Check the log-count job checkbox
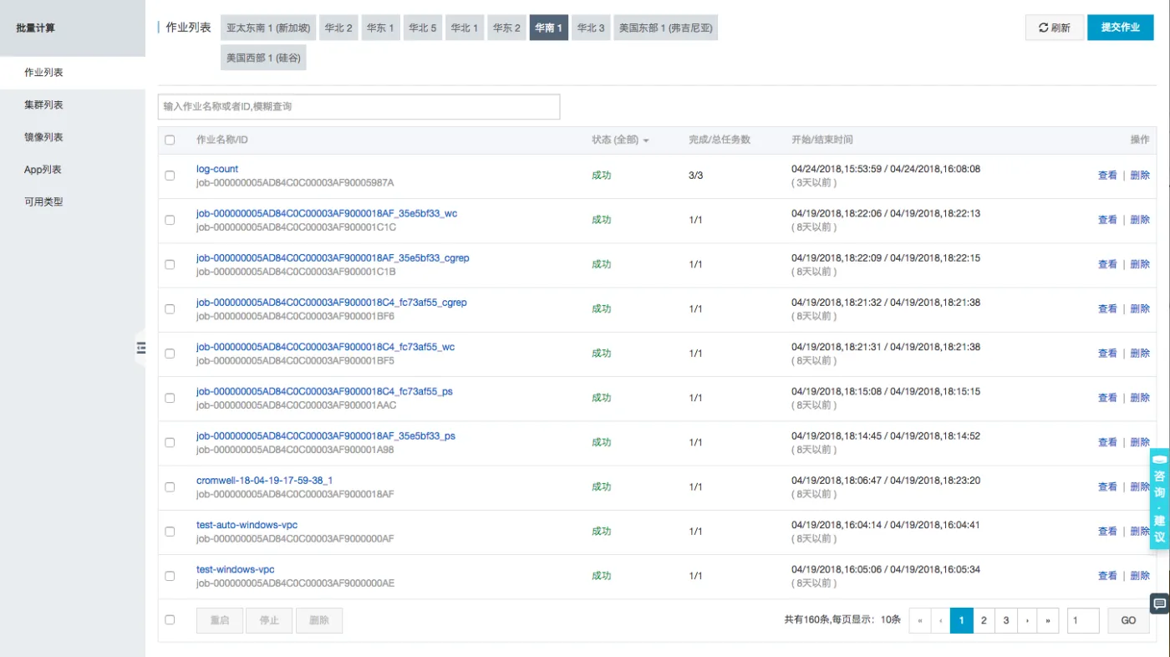Viewport: 1170px width, 657px height. (x=170, y=176)
